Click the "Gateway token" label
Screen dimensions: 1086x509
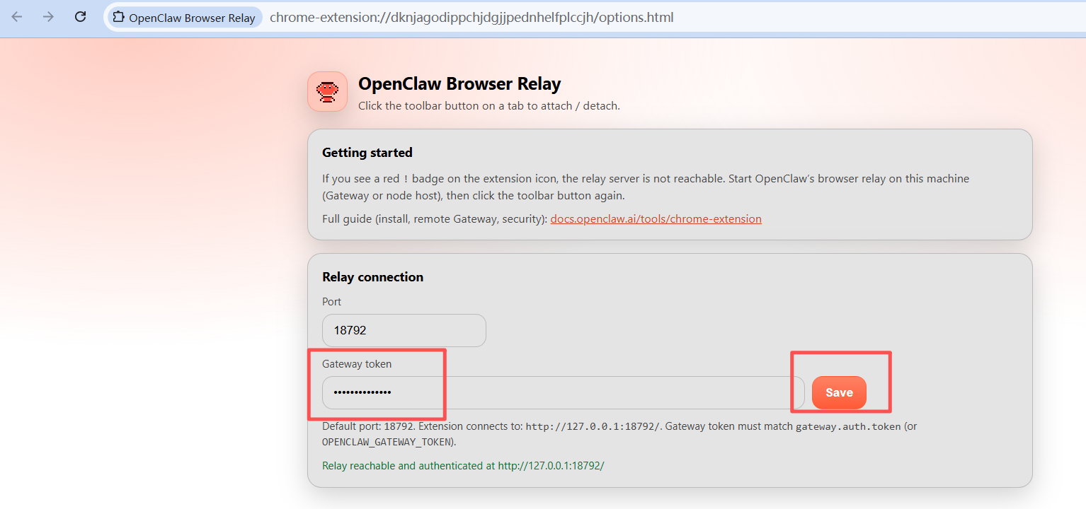pyautogui.click(x=357, y=364)
